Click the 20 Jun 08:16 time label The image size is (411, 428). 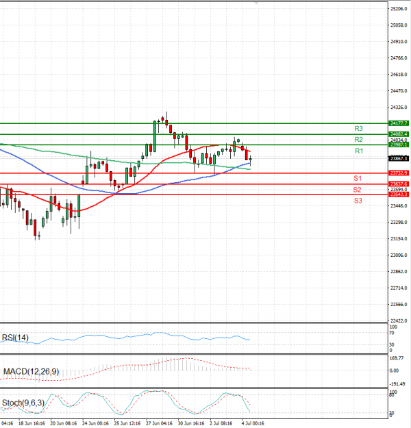pos(63,423)
